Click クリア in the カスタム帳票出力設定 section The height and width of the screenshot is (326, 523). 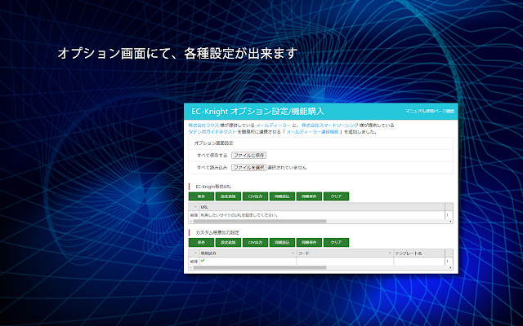point(336,243)
